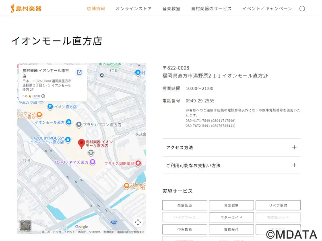Click the キーボード ショートカット map link

[58, 232]
